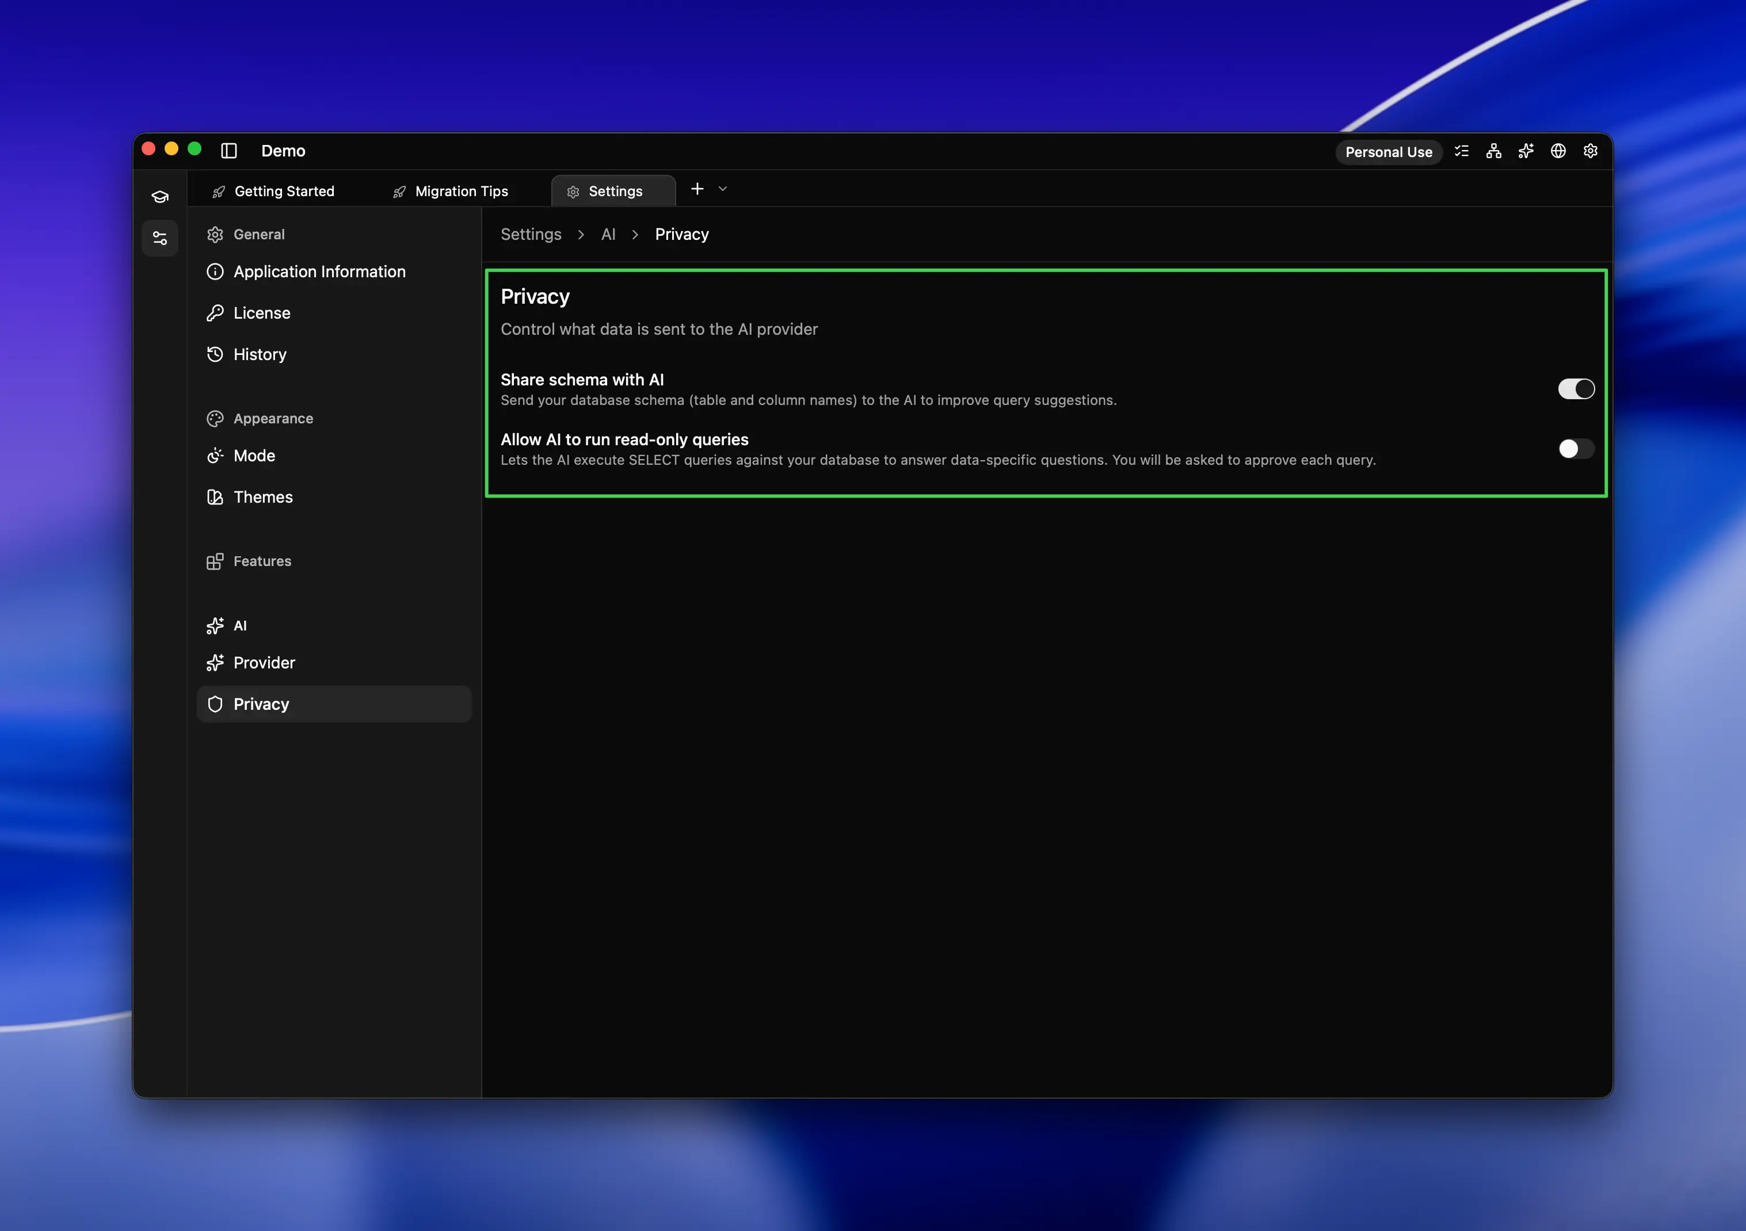Click the Appearance palette icon
The image size is (1746, 1231).
pos(215,418)
